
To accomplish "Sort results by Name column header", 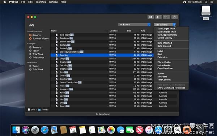I will pyautogui.click(x=79, y=31).
